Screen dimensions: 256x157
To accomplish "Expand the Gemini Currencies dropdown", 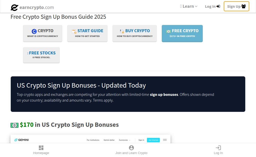I will pos(124,140).
